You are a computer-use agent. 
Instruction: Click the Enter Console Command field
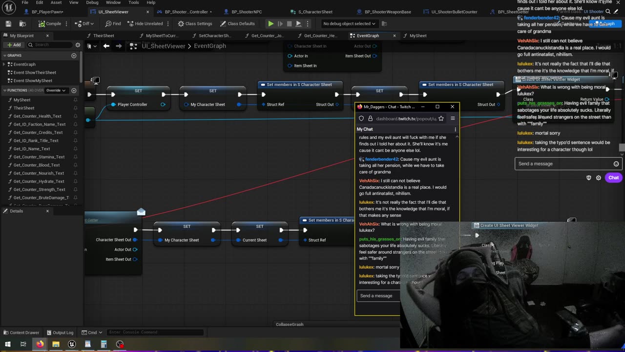click(154, 332)
